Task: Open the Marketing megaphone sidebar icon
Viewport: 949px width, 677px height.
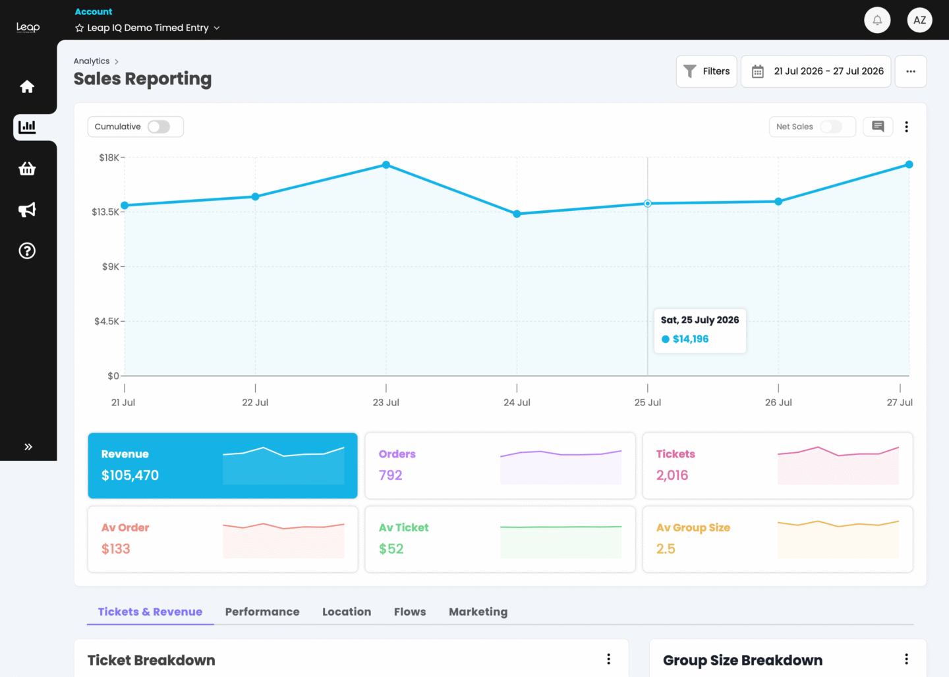Action: click(27, 210)
